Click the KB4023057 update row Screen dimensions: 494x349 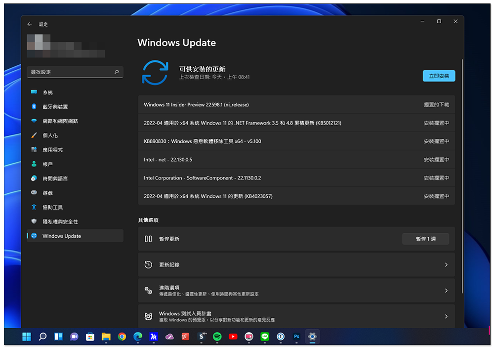296,196
